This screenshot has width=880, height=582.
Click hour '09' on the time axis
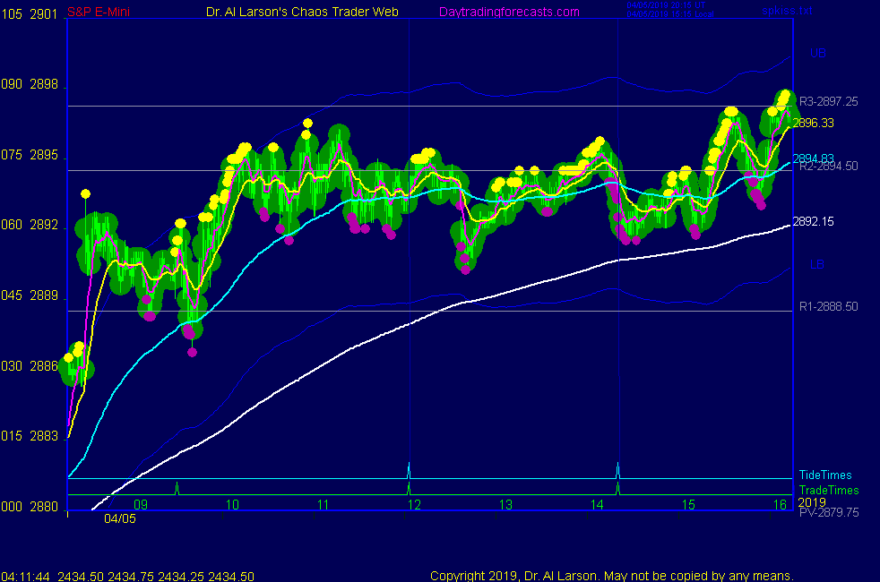click(x=141, y=505)
